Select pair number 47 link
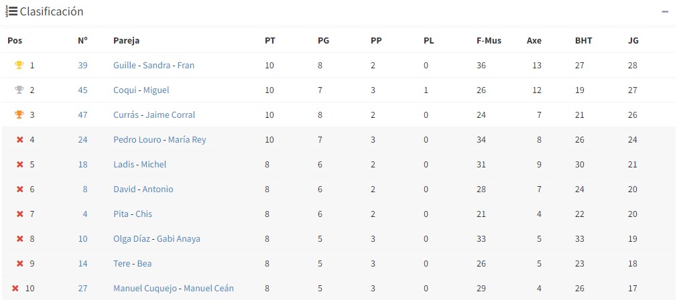 (x=82, y=115)
